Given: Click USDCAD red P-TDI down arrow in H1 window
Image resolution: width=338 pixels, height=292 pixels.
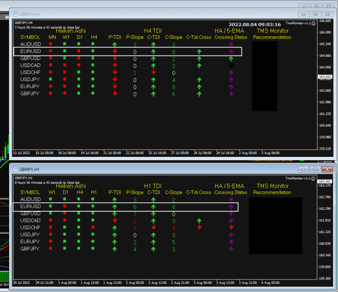Looking at the screenshot, I should coord(115,220).
